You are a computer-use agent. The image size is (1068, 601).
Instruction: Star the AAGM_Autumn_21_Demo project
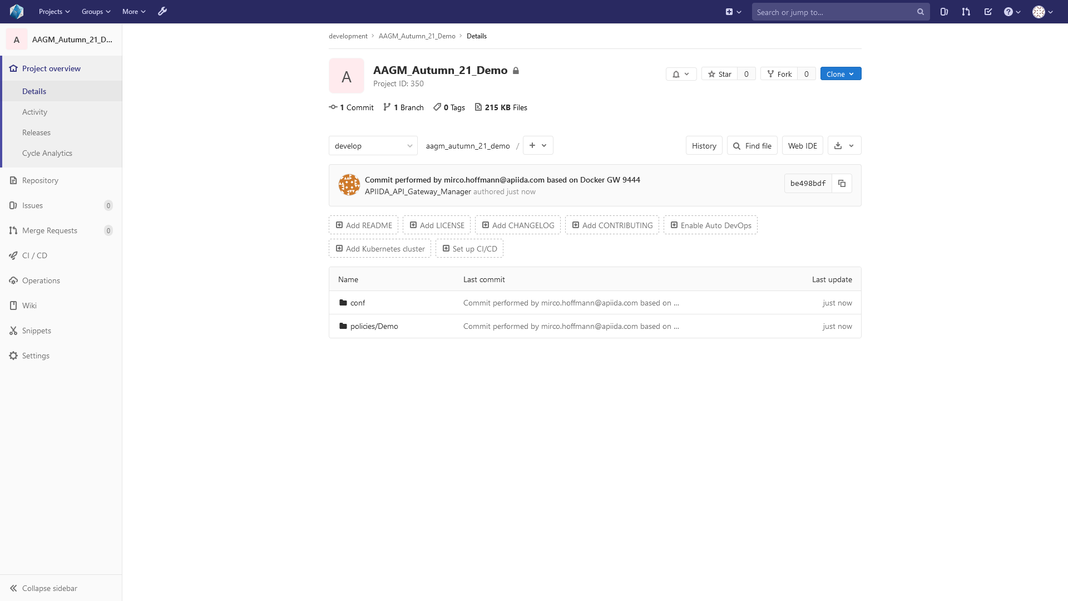click(719, 74)
